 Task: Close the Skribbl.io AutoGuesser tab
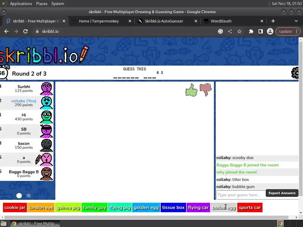click(196, 21)
